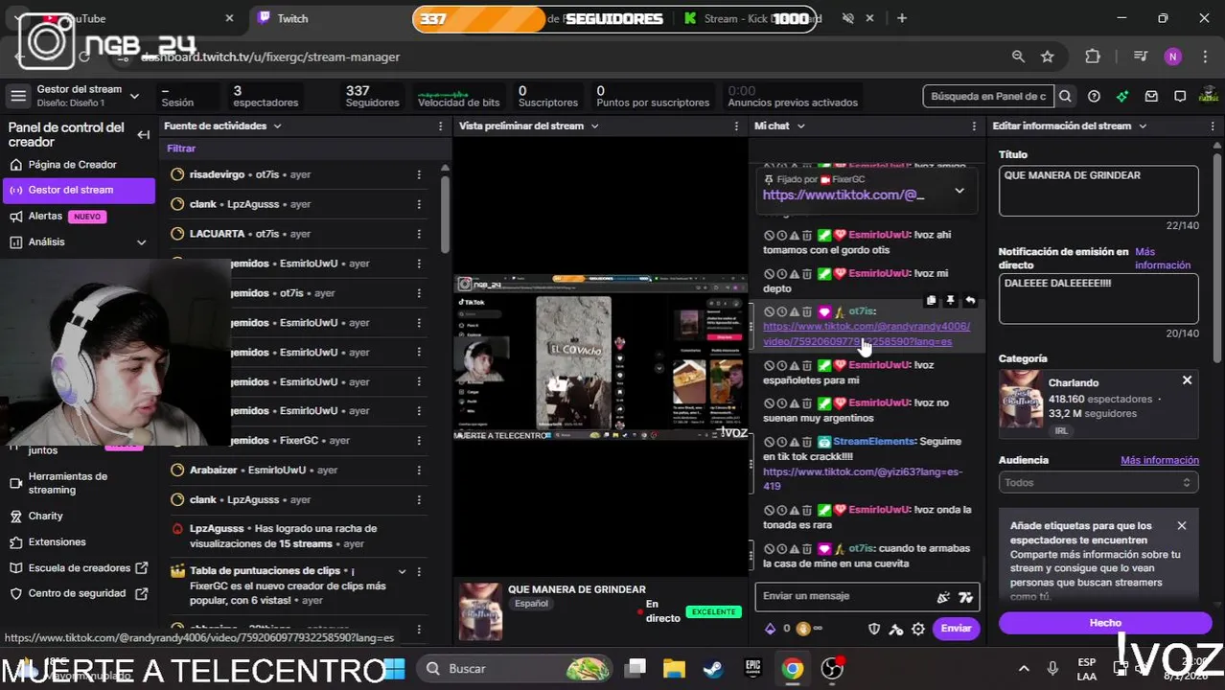
Task: Open Más información next to Notificación de emisión
Action: tap(1163, 259)
